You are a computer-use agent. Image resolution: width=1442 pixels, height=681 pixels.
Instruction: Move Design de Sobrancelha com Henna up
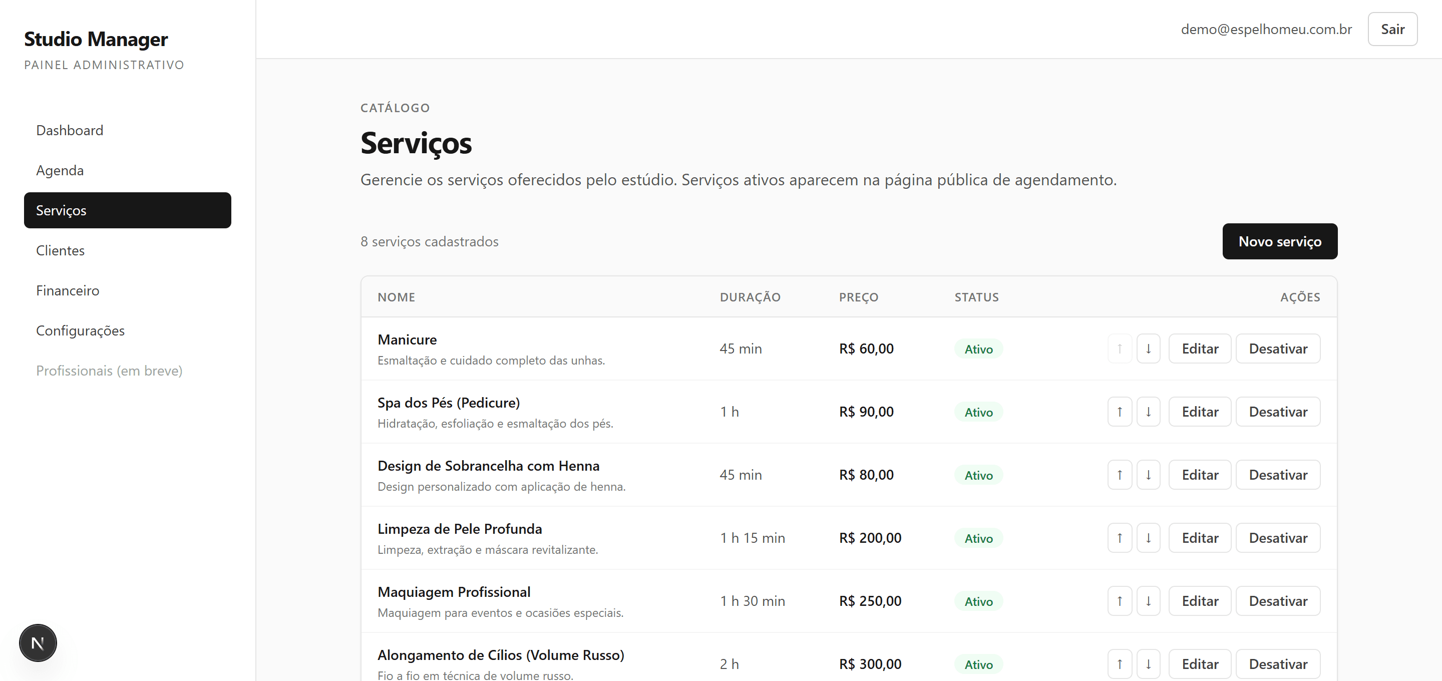1120,475
